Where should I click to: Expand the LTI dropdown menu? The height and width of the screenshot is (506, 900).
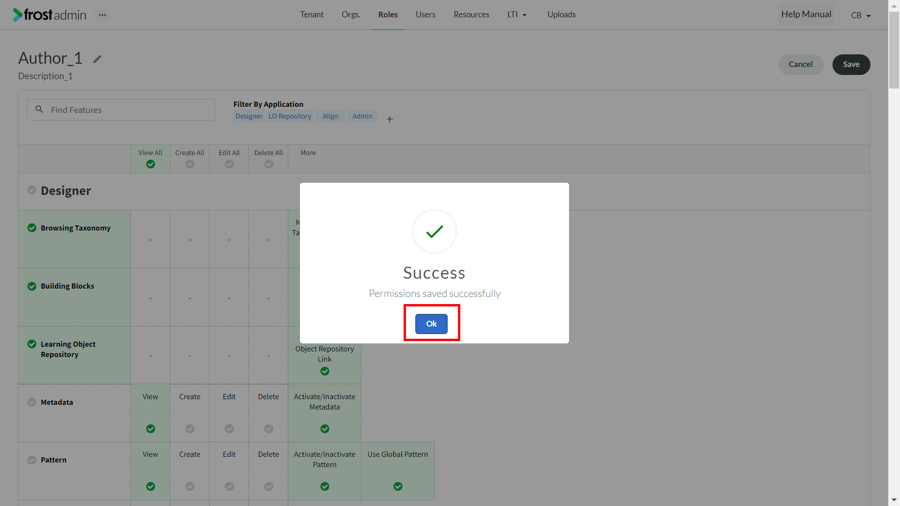pos(517,15)
